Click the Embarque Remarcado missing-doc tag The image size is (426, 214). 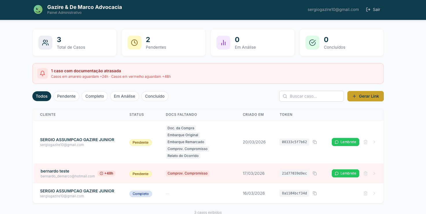point(186,142)
